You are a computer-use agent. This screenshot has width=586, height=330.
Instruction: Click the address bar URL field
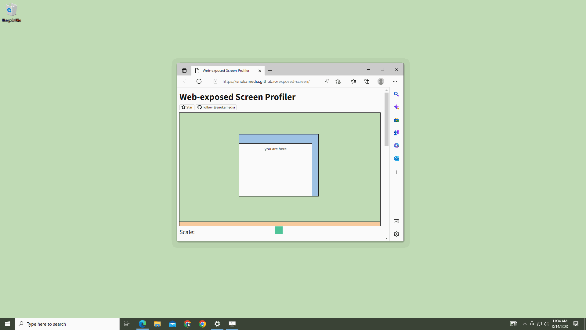266,81
